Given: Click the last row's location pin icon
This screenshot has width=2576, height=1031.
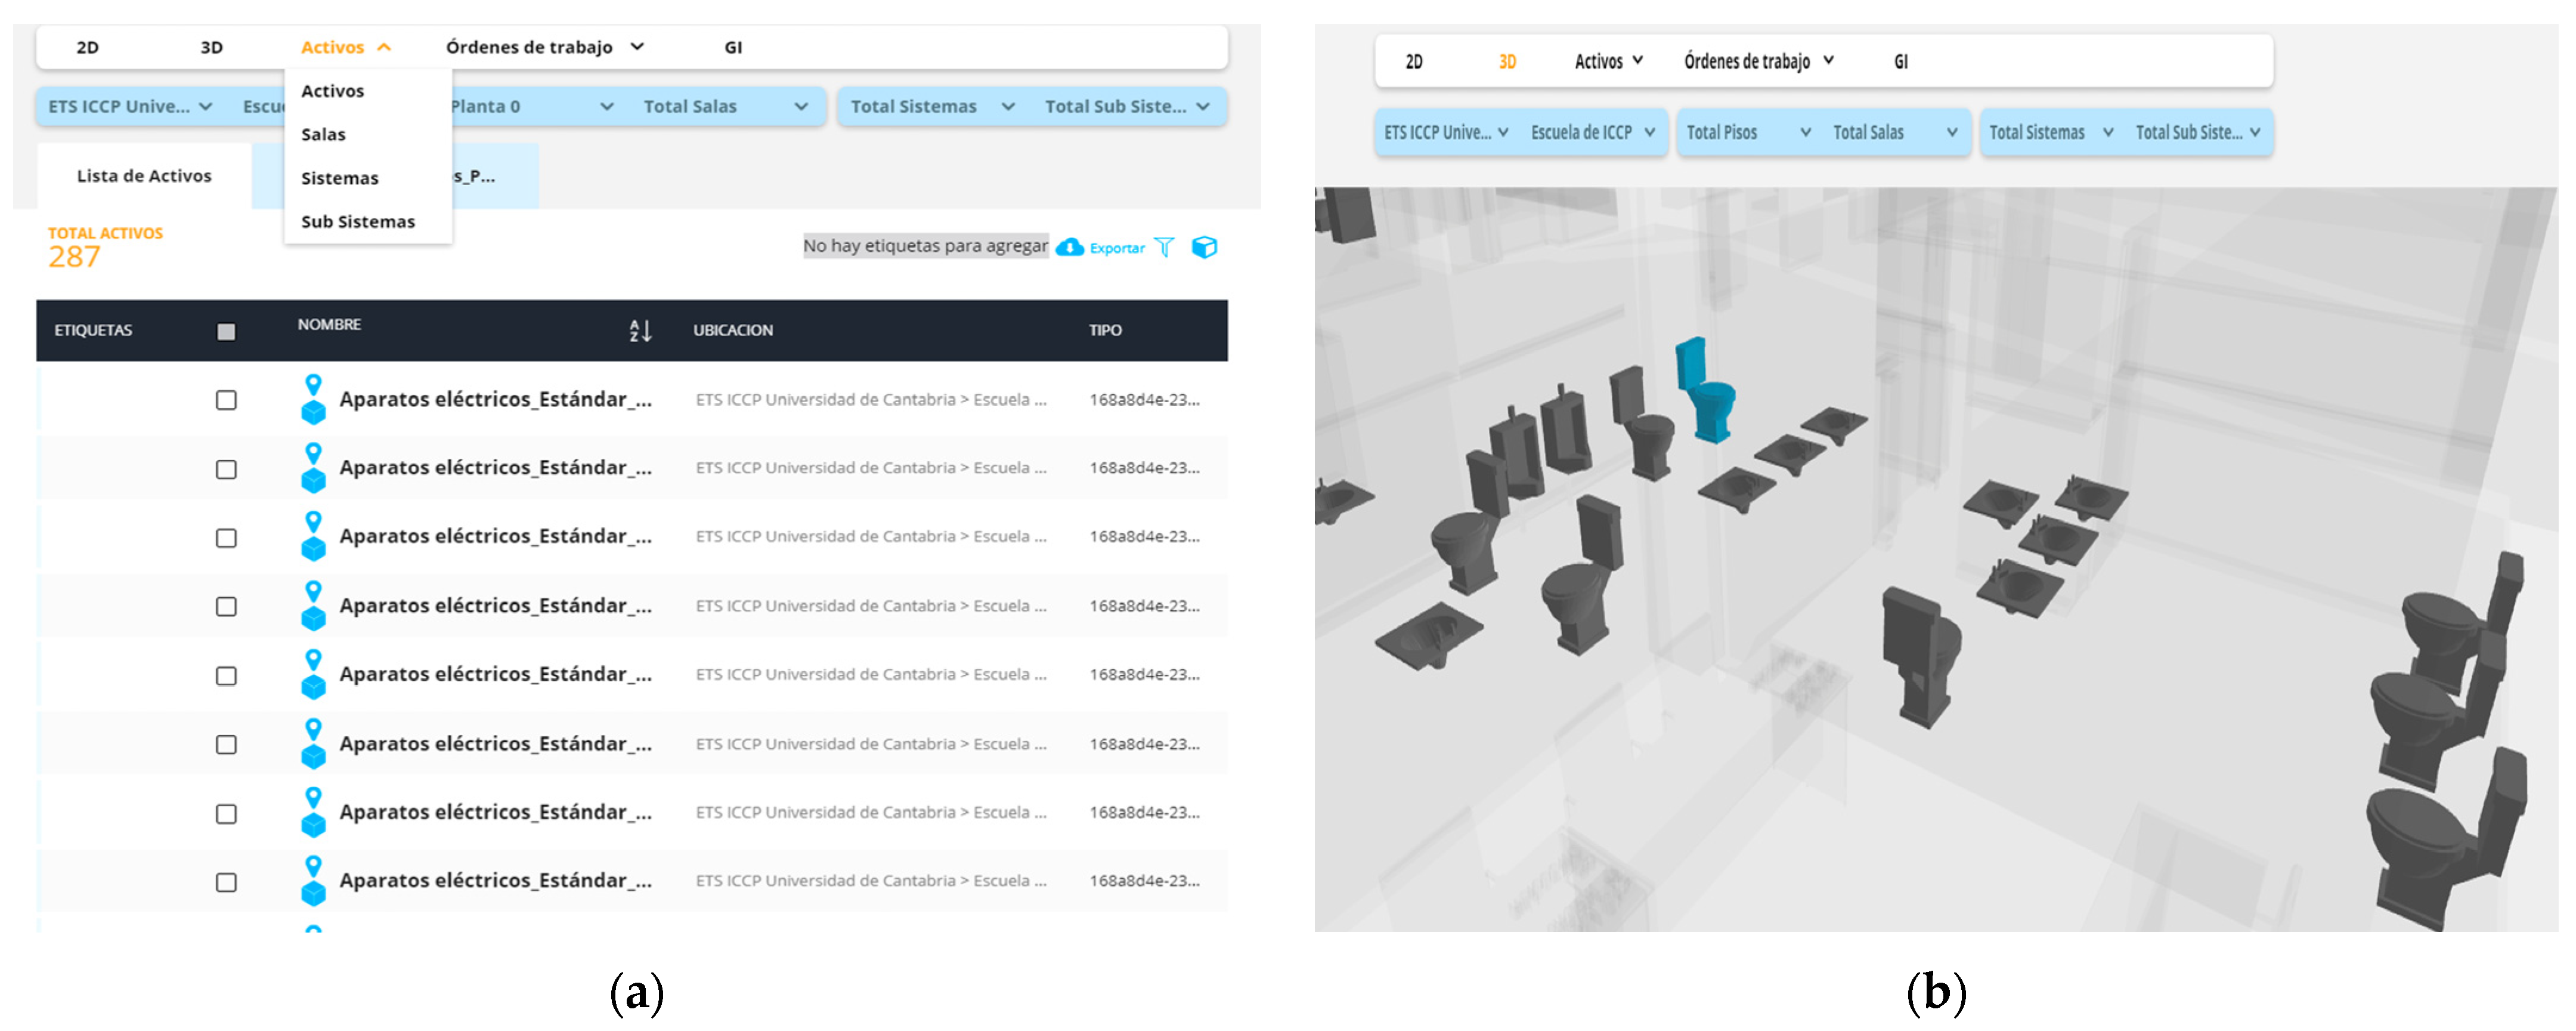Looking at the screenshot, I should coord(313,865).
